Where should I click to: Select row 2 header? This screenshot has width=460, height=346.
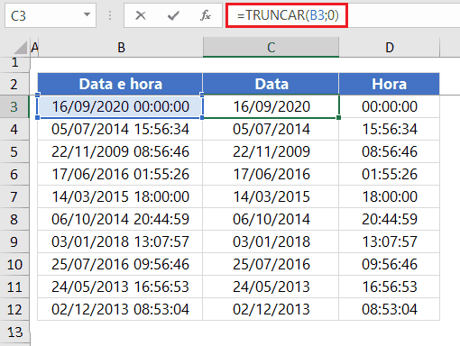click(14, 84)
